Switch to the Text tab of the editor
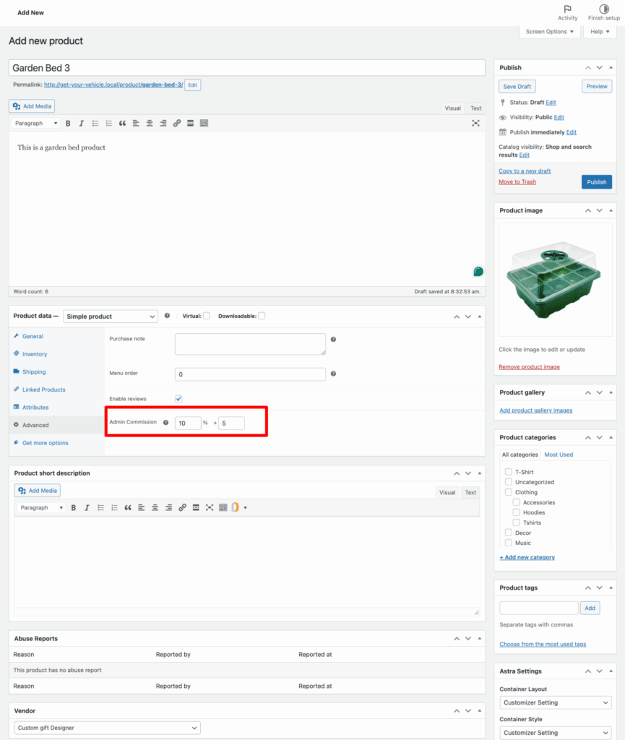The image size is (625, 740). pyautogui.click(x=475, y=108)
